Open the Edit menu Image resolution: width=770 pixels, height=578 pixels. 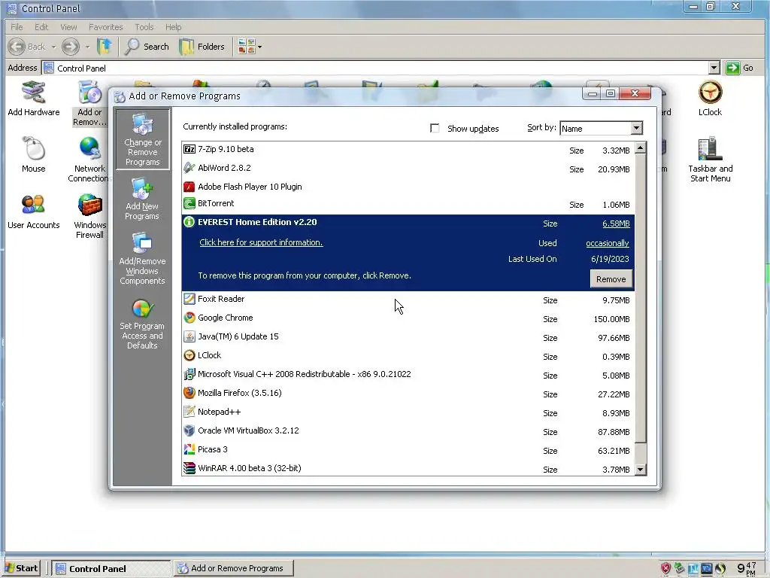tap(41, 27)
